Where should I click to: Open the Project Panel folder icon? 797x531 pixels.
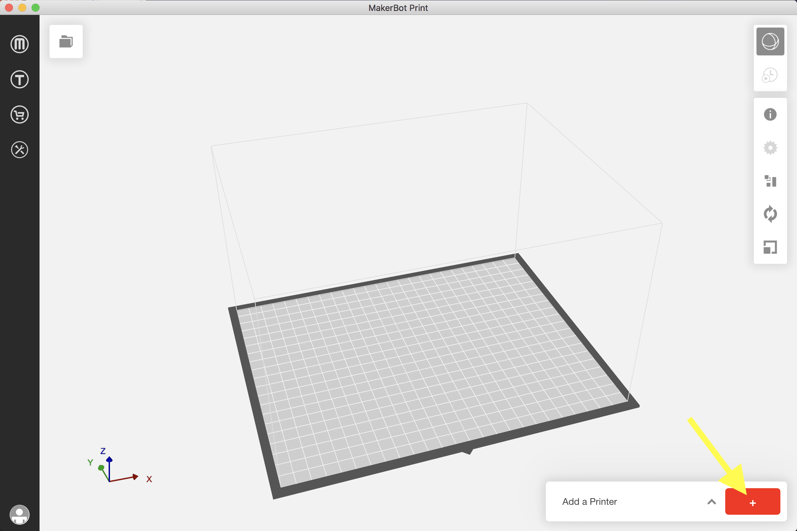click(66, 42)
